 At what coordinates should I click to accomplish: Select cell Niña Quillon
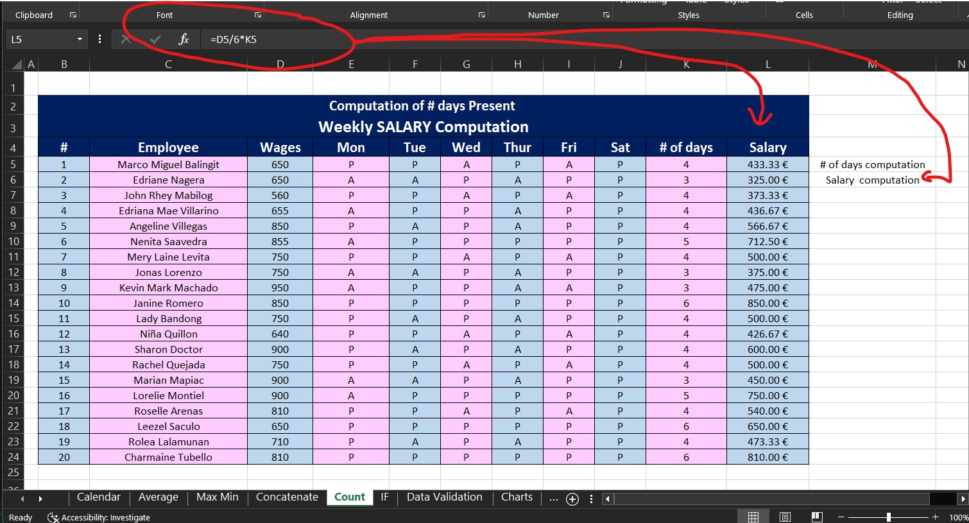(168, 334)
